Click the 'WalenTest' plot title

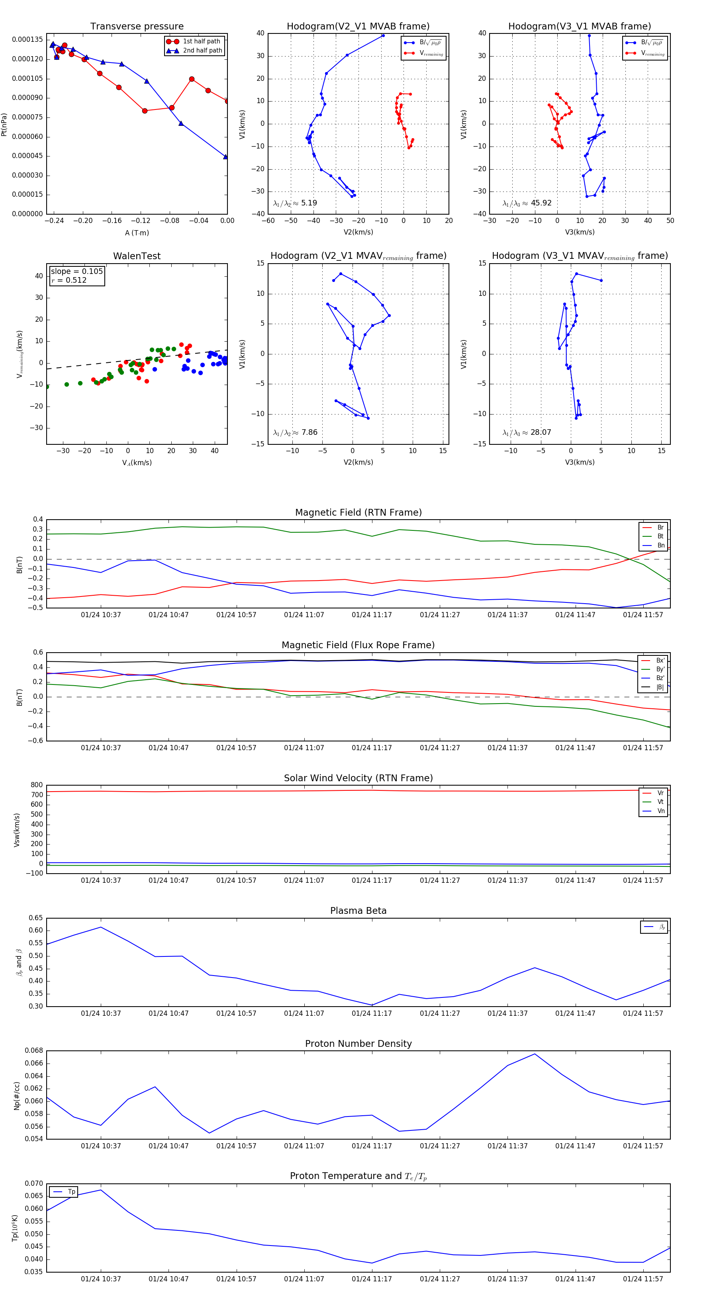tap(137, 256)
